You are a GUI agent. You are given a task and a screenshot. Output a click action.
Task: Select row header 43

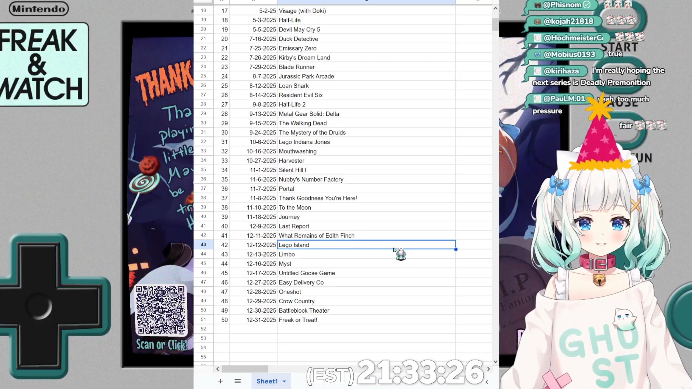pyautogui.click(x=203, y=245)
